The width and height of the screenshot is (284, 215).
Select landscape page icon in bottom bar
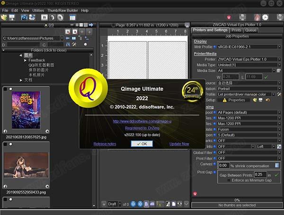(152, 204)
